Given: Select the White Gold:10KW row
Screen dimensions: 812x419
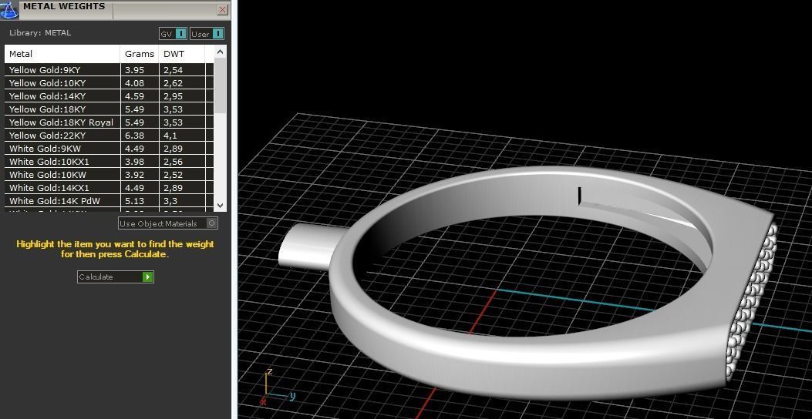Looking at the screenshot, I should [110, 175].
